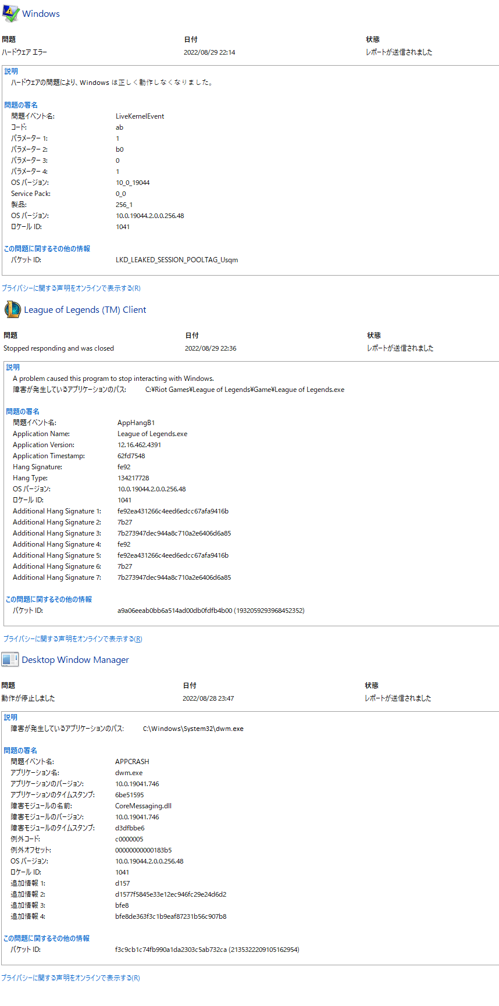The width and height of the screenshot is (499, 1006).
Task: Open the privacy statement link under the Windows report
Action: (x=71, y=288)
